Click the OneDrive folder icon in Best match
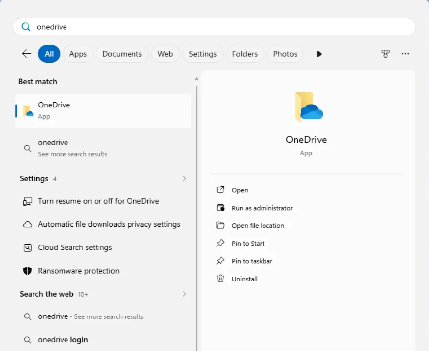 [x=28, y=111]
